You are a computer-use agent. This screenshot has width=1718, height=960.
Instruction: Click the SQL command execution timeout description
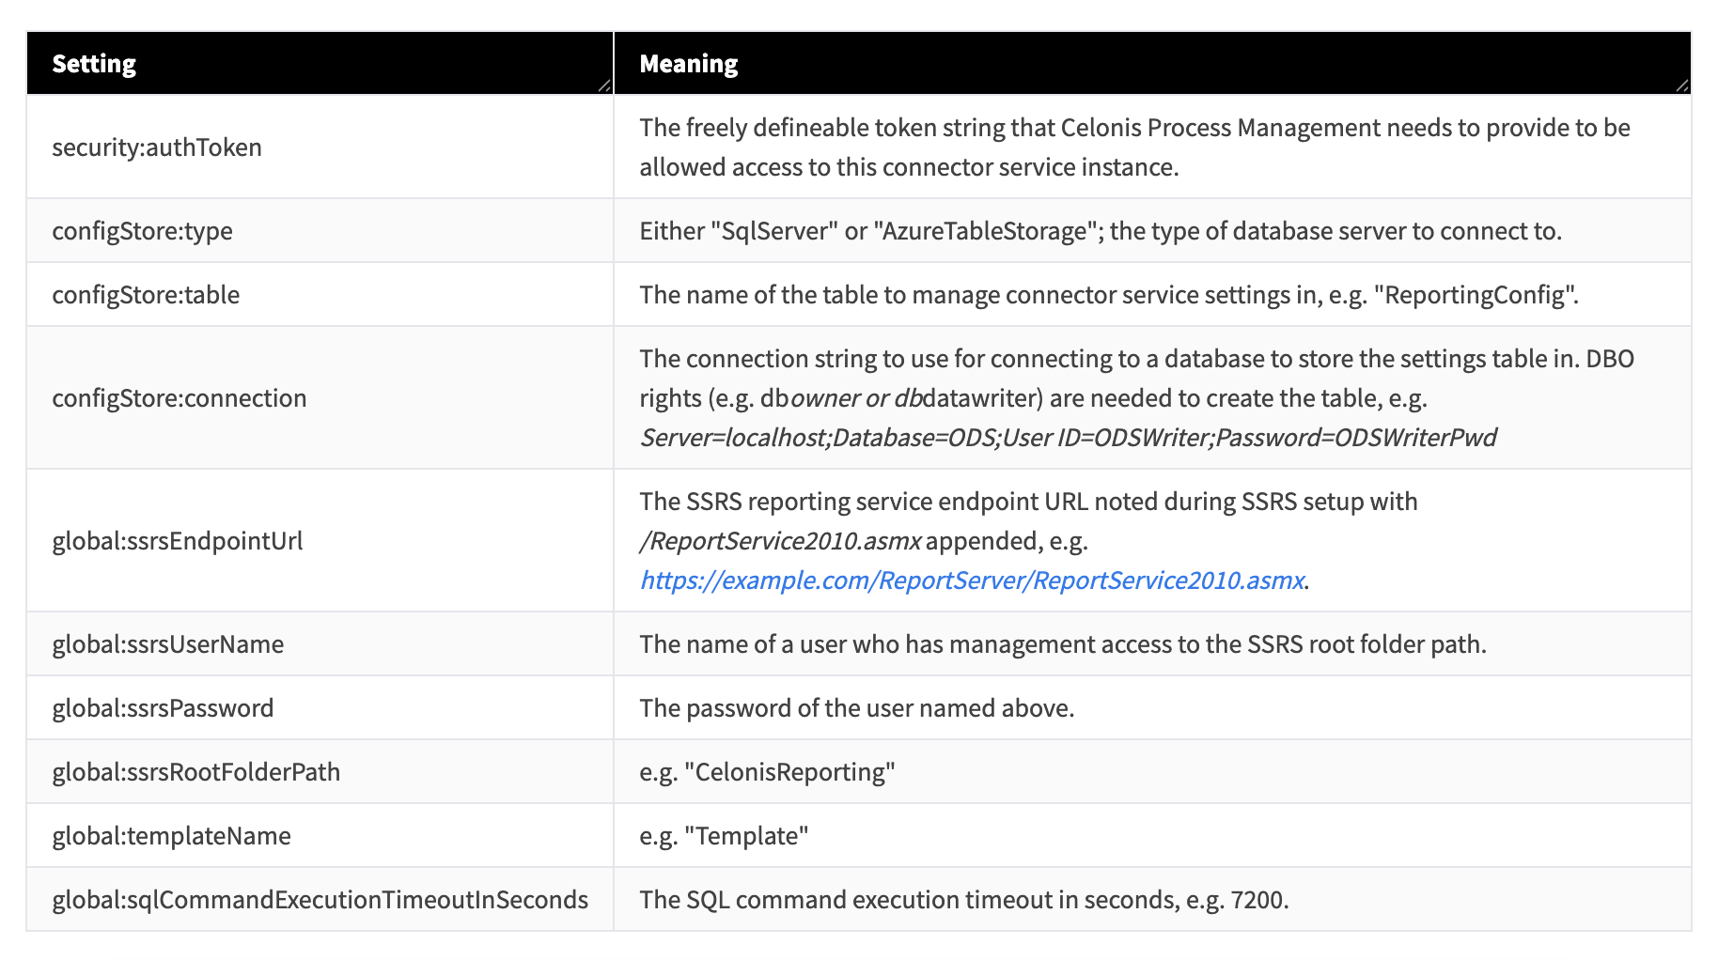pos(964,900)
